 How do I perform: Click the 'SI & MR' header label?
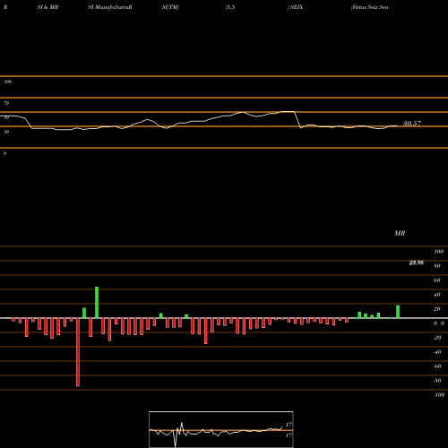pyautogui.click(x=47, y=7)
